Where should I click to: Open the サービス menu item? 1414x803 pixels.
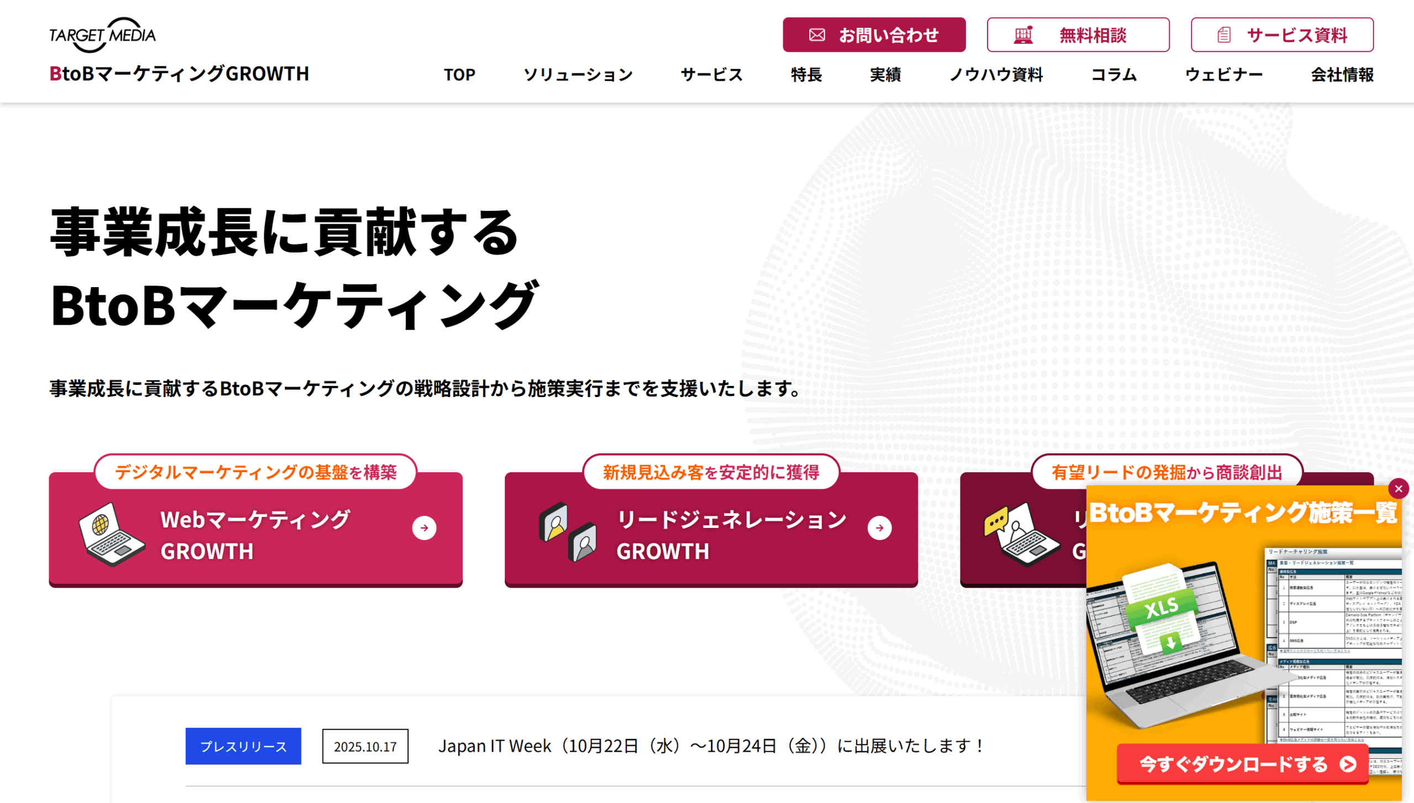tap(711, 75)
